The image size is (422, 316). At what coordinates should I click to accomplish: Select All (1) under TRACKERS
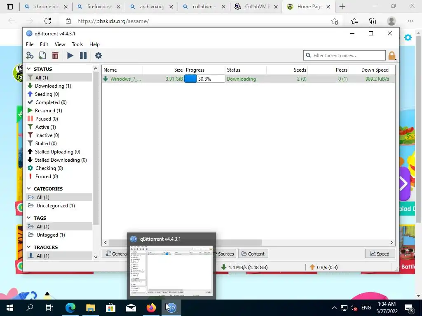(x=59, y=256)
